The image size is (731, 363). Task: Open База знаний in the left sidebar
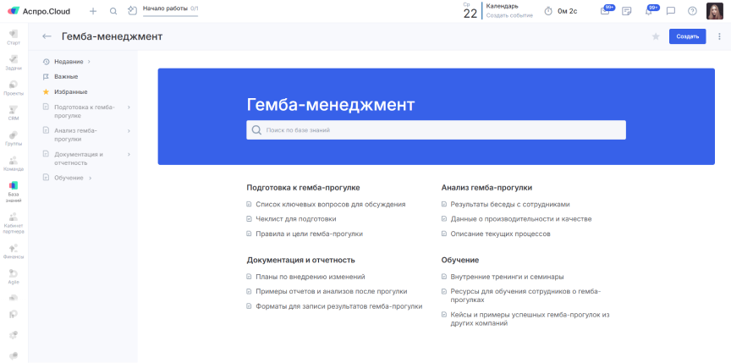point(14,191)
